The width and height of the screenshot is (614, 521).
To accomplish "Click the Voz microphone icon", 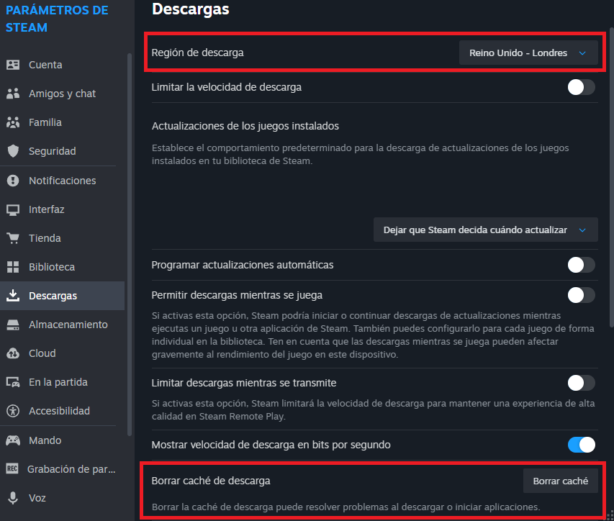I will [13, 498].
